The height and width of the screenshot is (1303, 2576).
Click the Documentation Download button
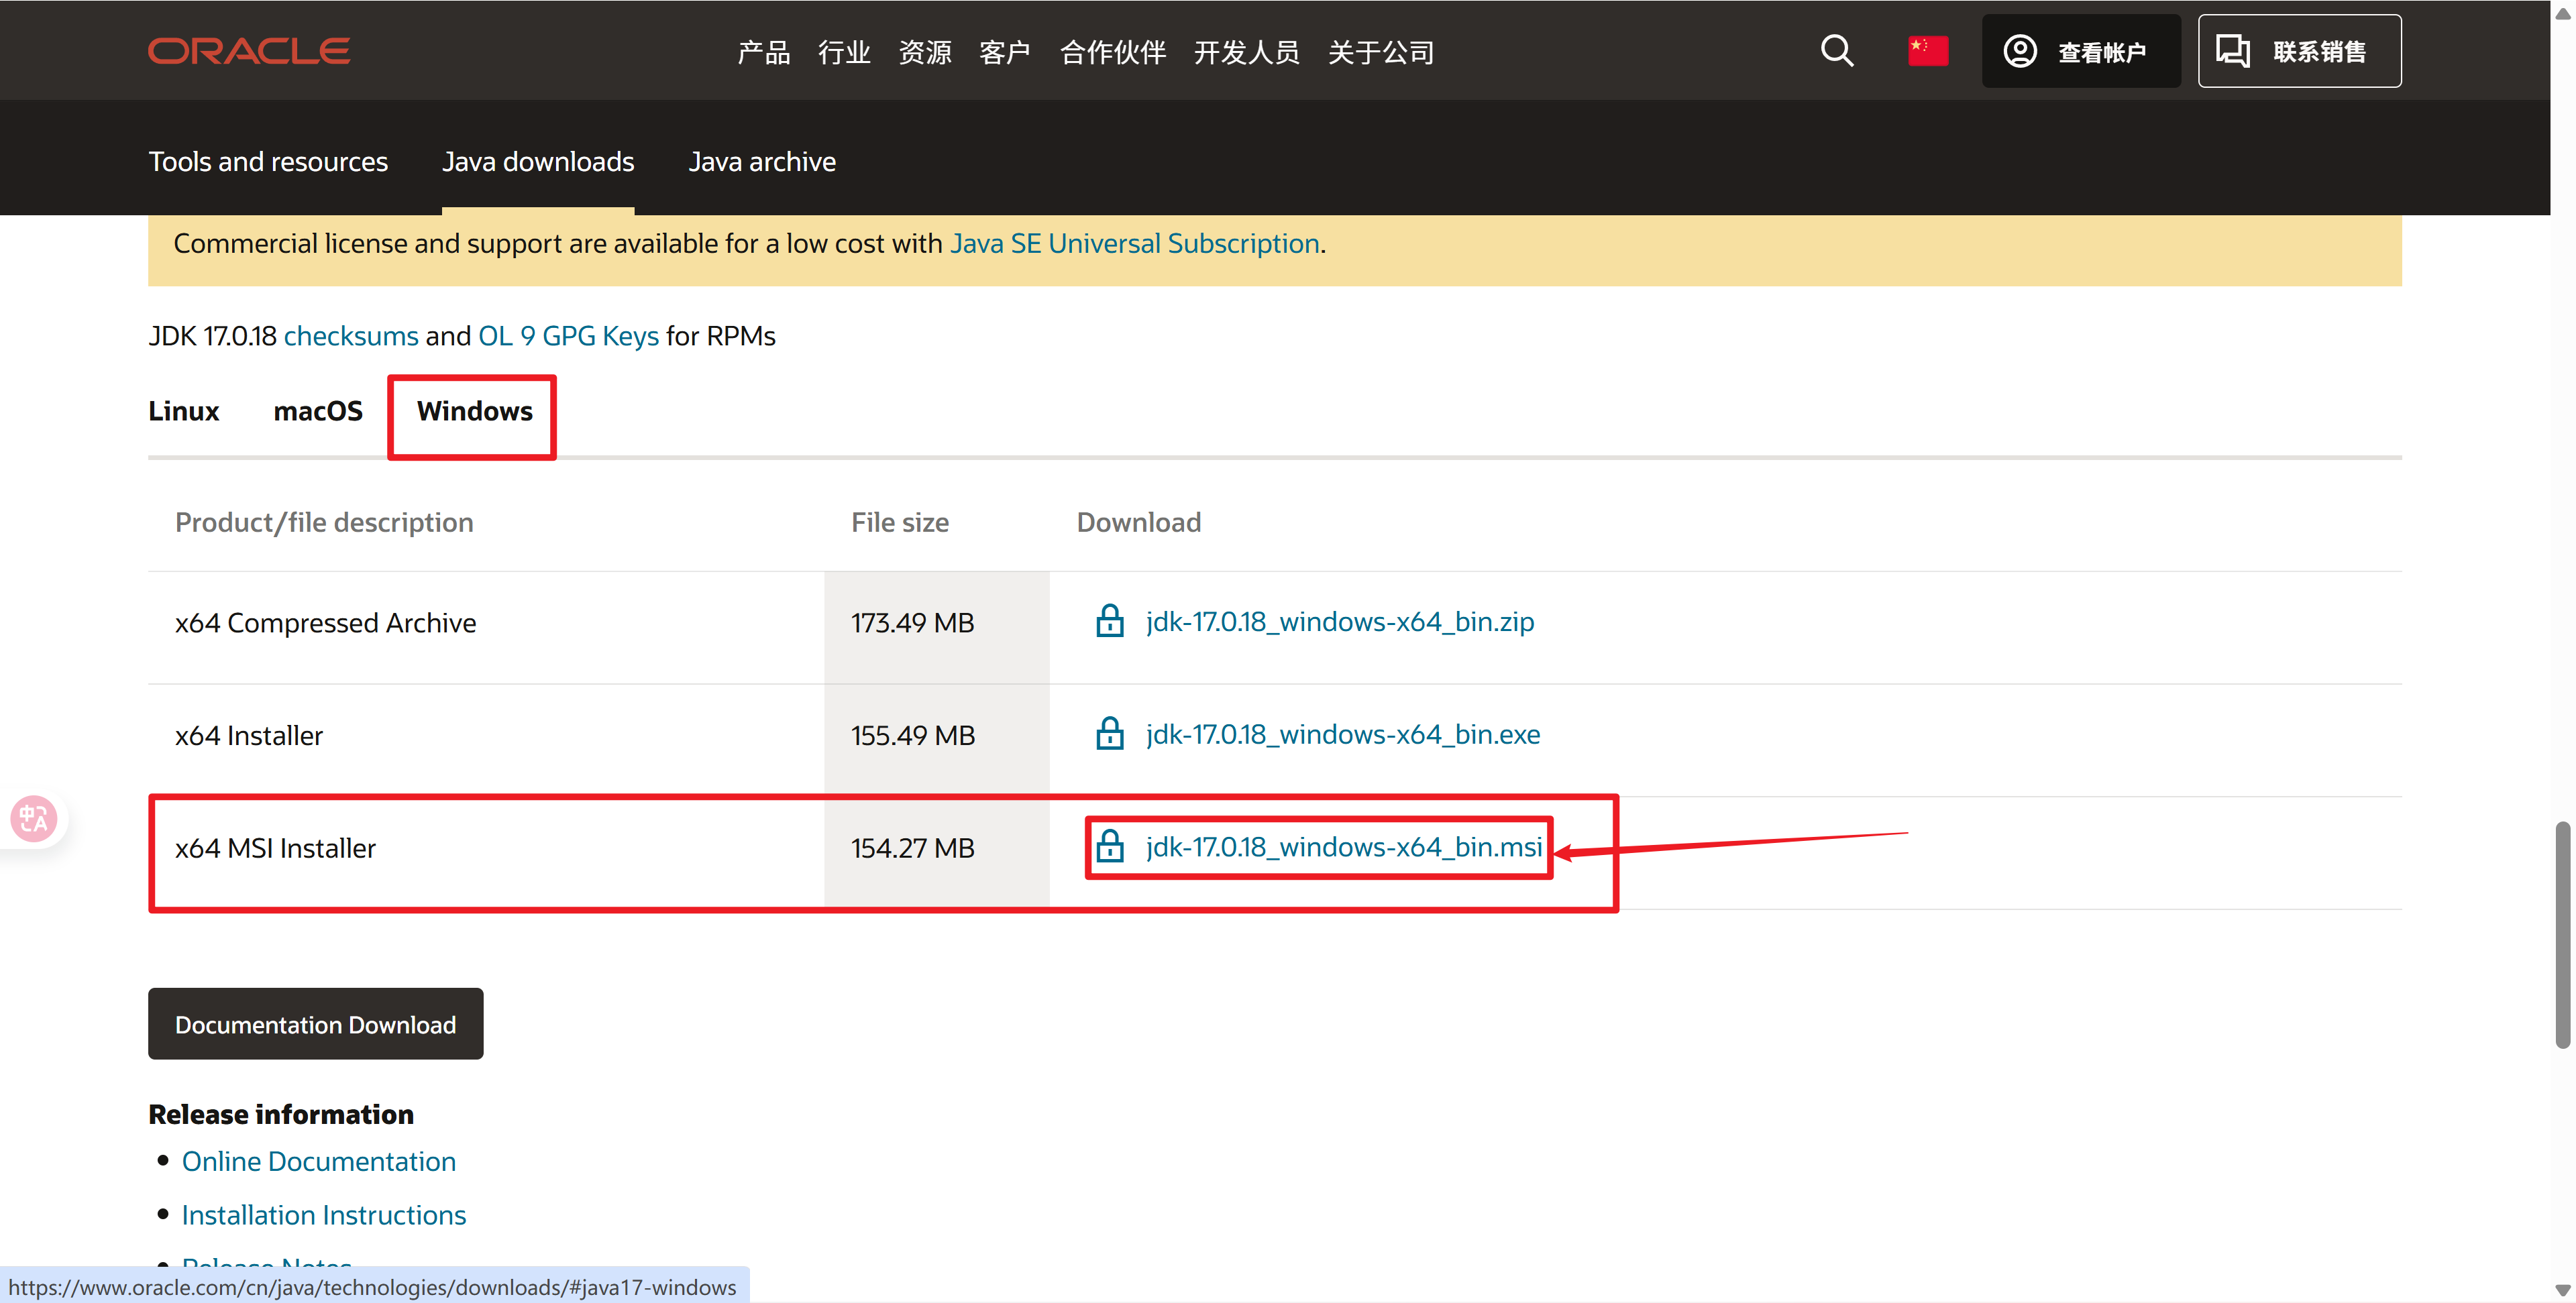coord(315,1024)
